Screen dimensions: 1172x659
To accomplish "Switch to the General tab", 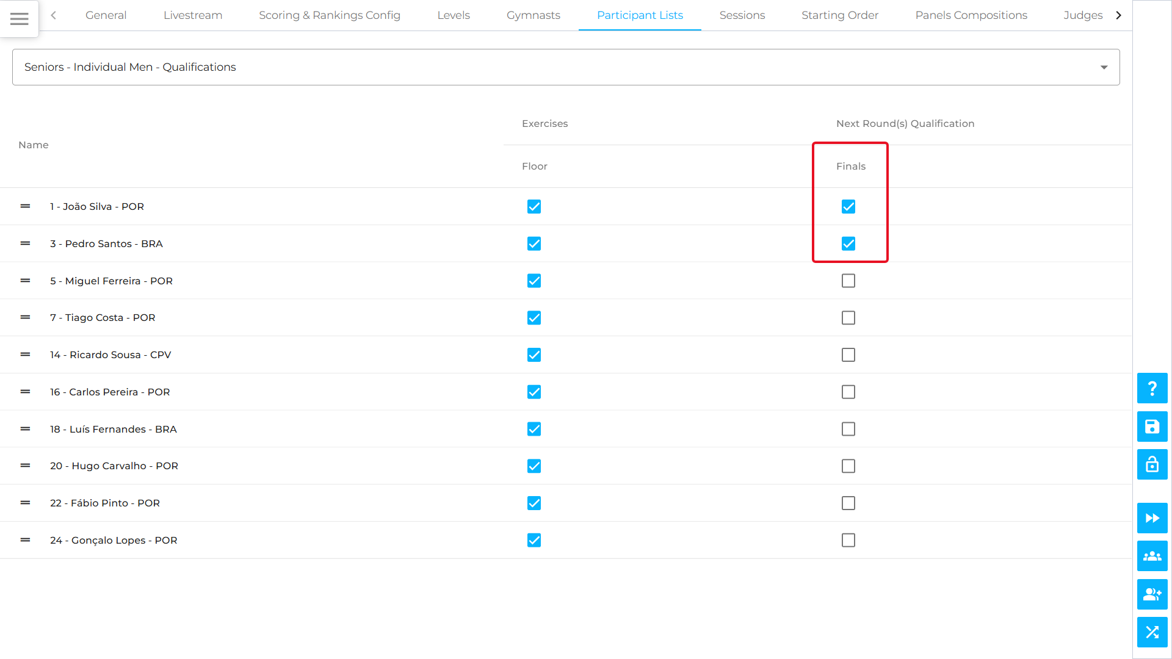I will click(x=106, y=15).
